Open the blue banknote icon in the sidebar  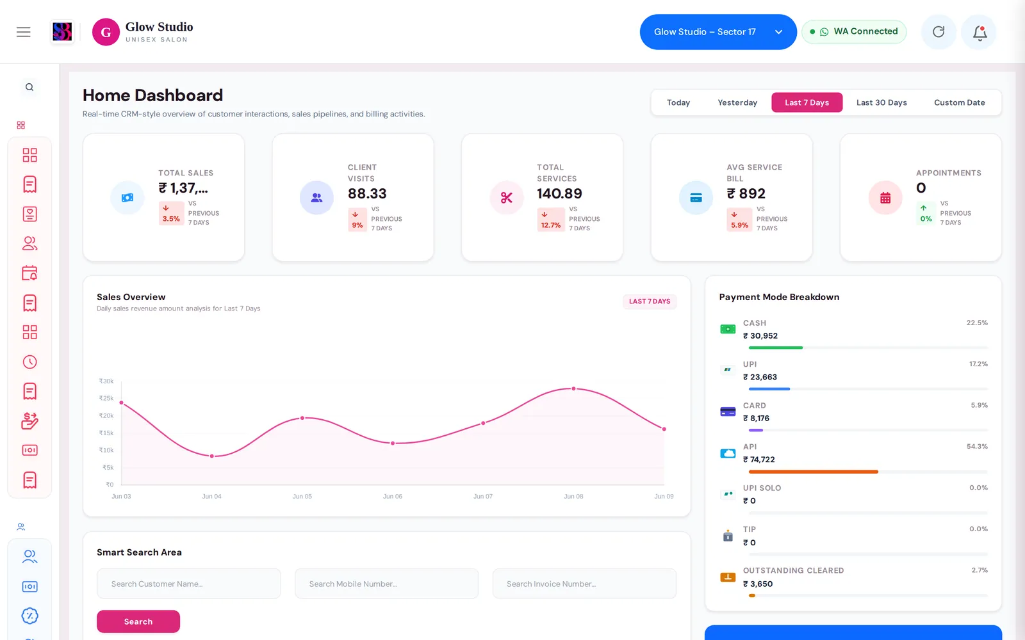pos(29,586)
